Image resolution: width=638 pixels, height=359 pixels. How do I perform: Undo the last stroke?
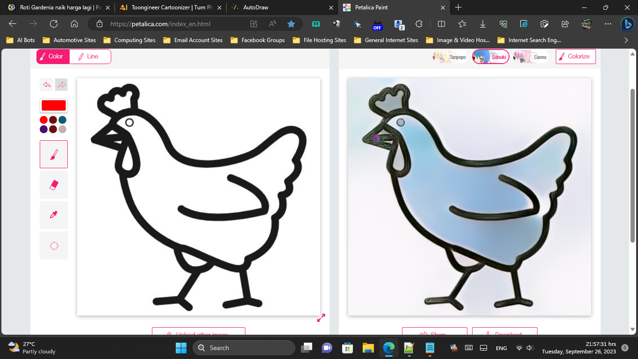47,85
